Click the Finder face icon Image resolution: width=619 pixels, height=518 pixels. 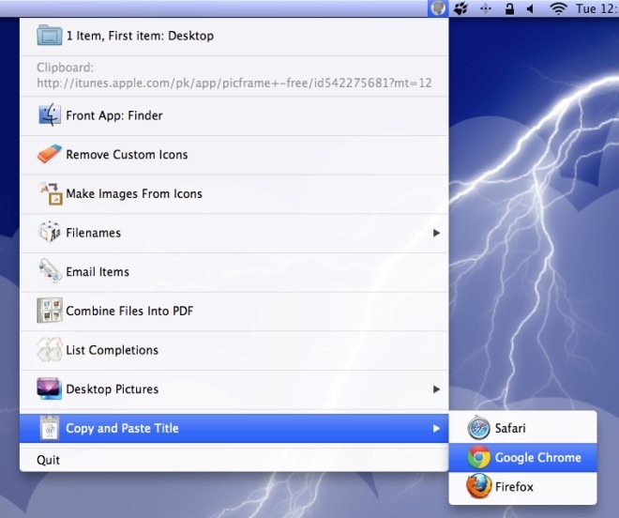tap(50, 115)
